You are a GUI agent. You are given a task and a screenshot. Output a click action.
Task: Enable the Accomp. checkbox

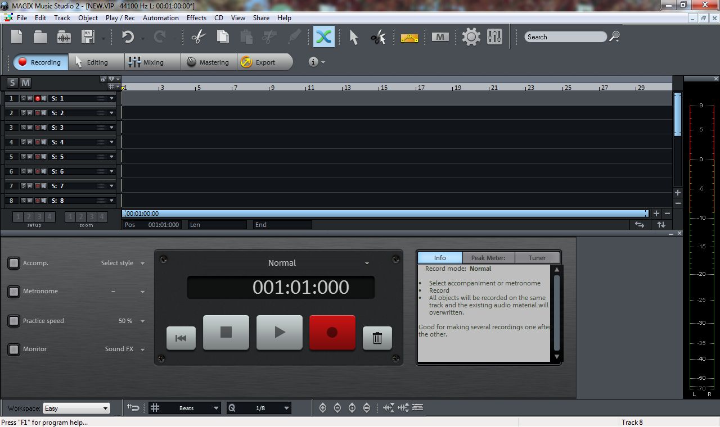click(13, 263)
